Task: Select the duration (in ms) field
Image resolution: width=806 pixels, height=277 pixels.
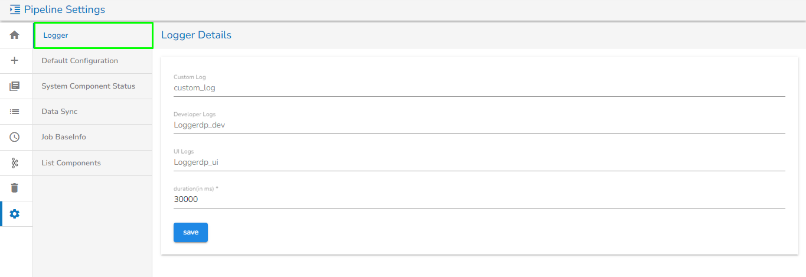Action: [x=478, y=200]
